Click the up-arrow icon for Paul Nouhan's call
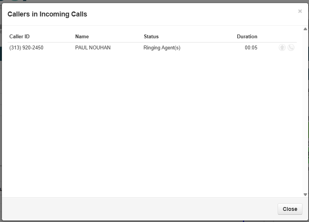Image resolution: width=309 pixels, height=222 pixels. coord(282,48)
